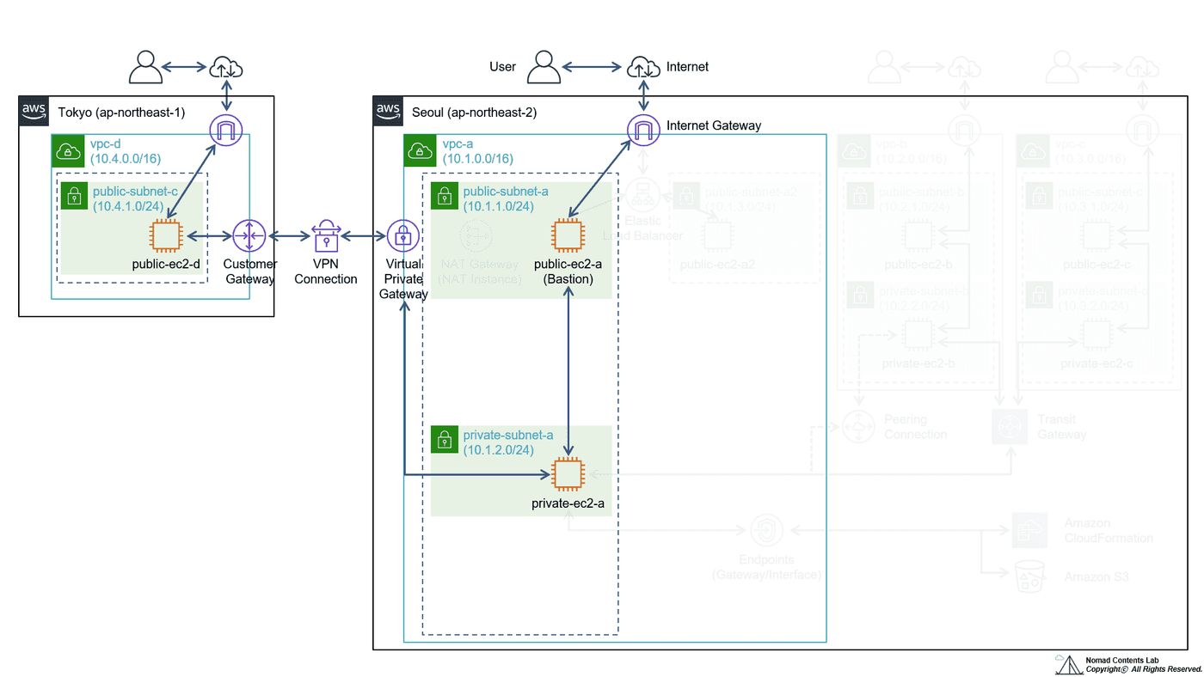This screenshot has height=677, width=1204.
Task: Click the user icon above Tokyo region
Action: pos(145,67)
